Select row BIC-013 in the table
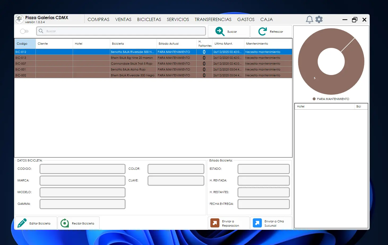Screen dimensions: 388x245 [153, 58]
